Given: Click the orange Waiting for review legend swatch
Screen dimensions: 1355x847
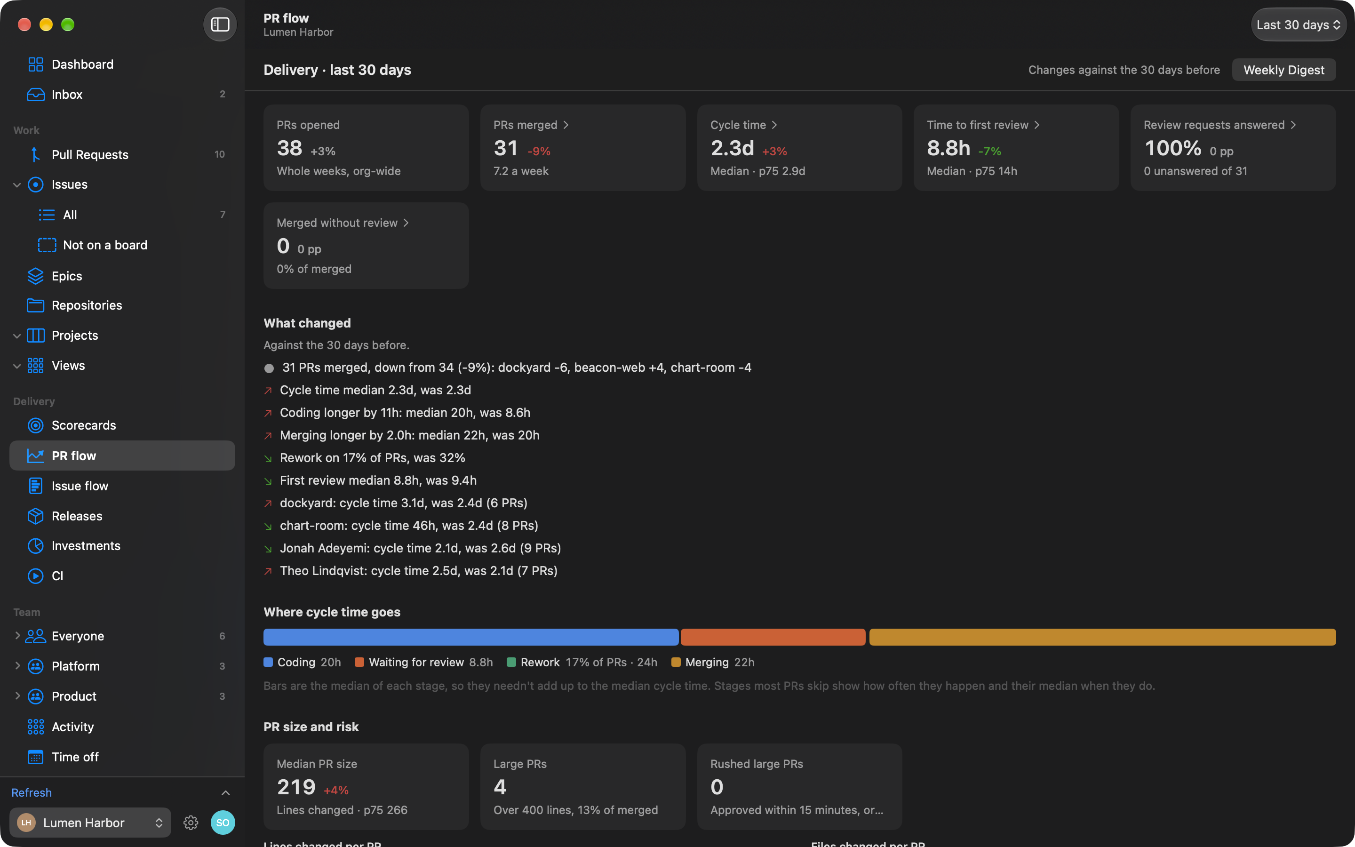Looking at the screenshot, I should tap(359, 662).
